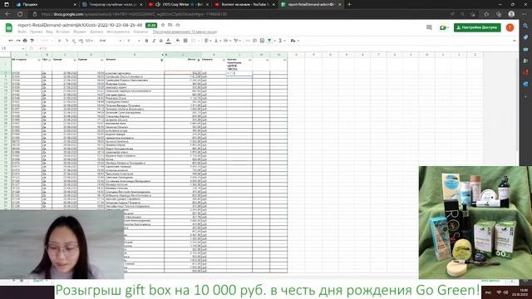Image resolution: width=532 pixels, height=299 pixels.
Task: Open the Справка menu
Action: click(x=140, y=32)
